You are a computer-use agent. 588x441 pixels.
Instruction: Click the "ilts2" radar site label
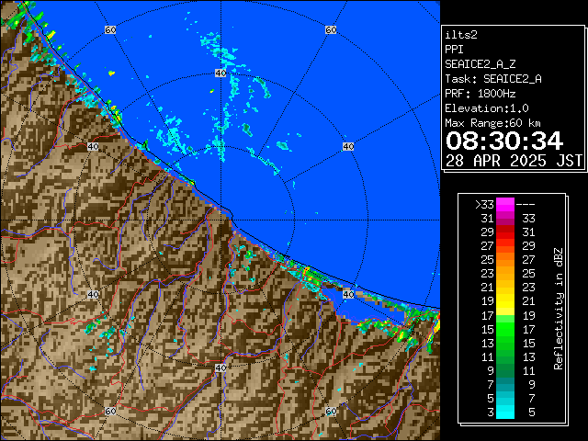tap(461, 35)
